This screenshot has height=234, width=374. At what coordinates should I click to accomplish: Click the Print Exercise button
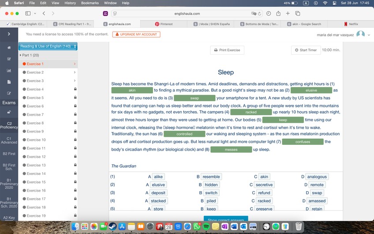(227, 50)
